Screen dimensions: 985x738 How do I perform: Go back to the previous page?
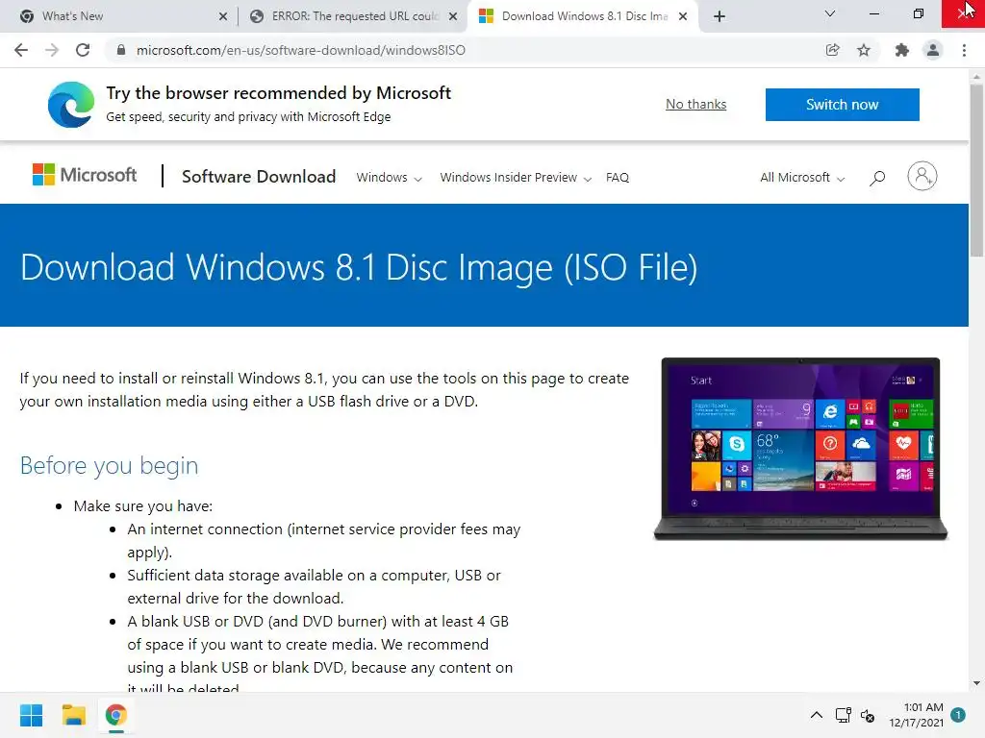[x=21, y=50]
